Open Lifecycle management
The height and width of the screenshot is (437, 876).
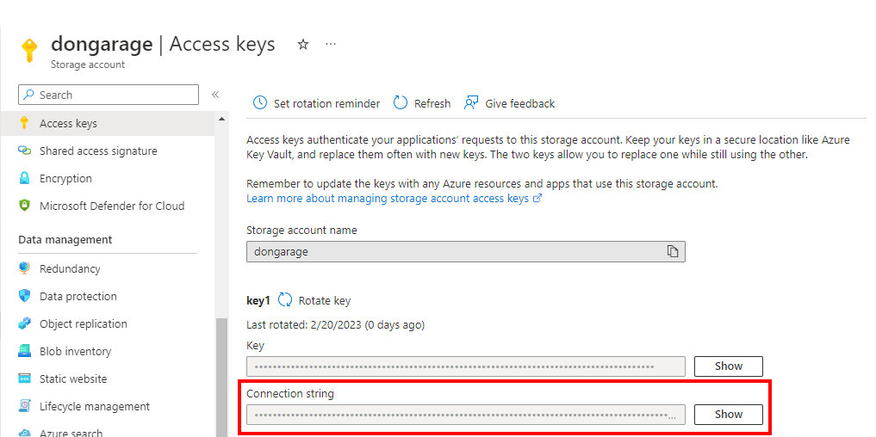95,406
